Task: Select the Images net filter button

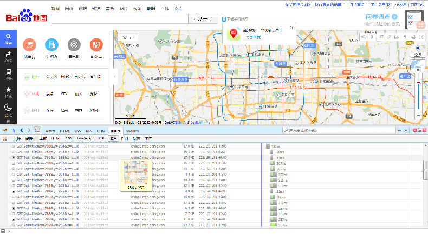Action: [x=113, y=138]
